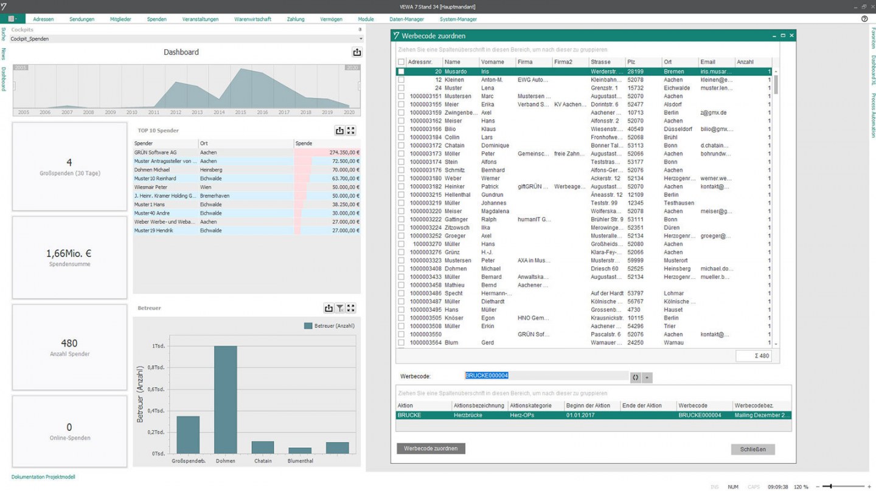Viewport: 876px width, 491px height.
Task: Click the Werbecode zuordnen button
Action: [x=431, y=448]
